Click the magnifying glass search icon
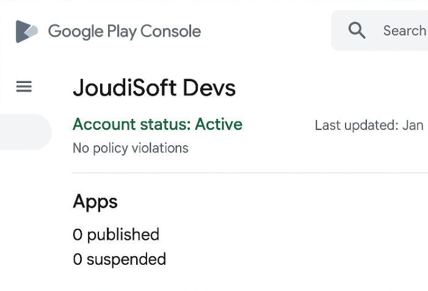 pos(357,31)
